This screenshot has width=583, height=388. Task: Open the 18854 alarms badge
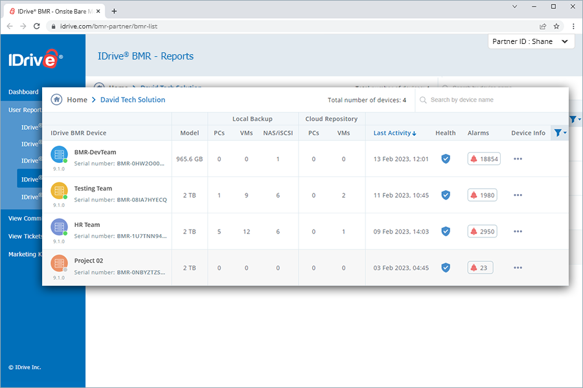(x=484, y=159)
